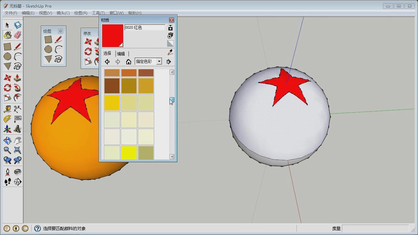Viewport: 418px width, 235px height.
Task: Choose the Dimension tool
Action: click(x=18, y=109)
